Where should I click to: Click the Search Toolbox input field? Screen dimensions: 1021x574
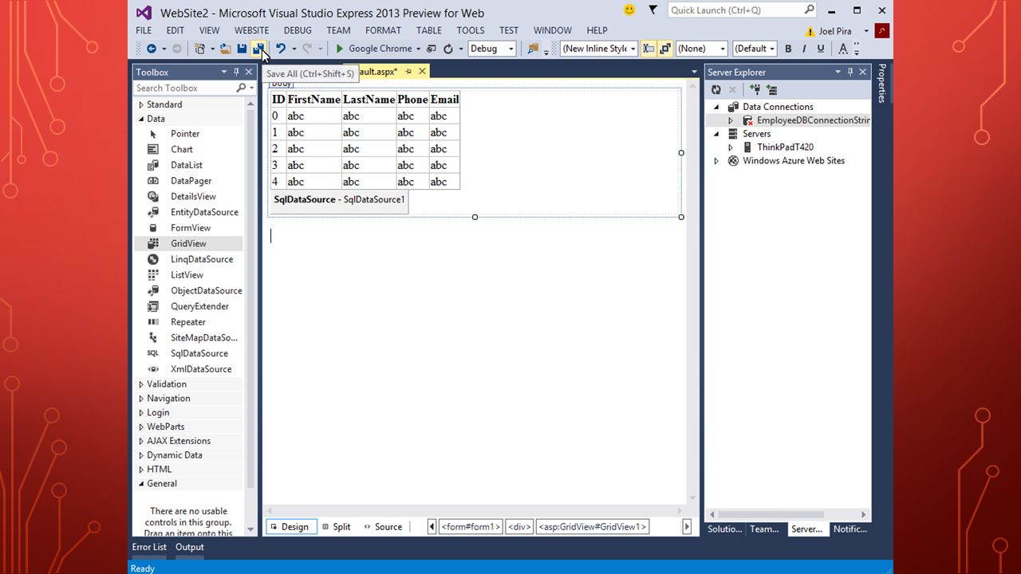click(x=184, y=88)
